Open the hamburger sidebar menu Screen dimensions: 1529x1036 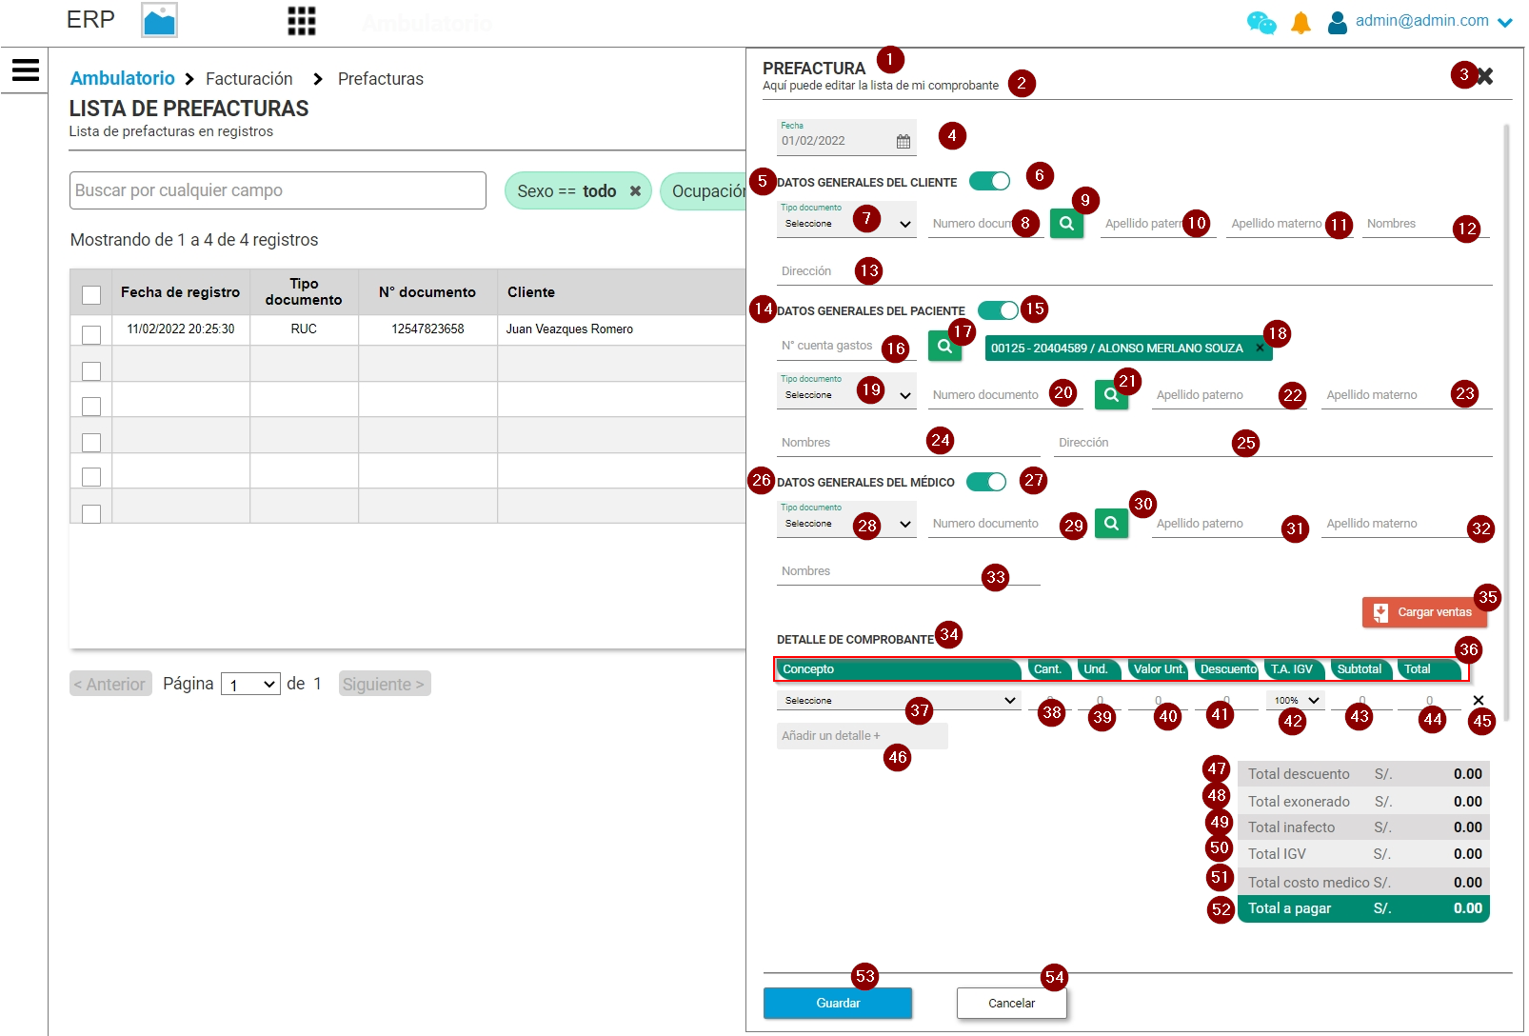click(x=26, y=70)
